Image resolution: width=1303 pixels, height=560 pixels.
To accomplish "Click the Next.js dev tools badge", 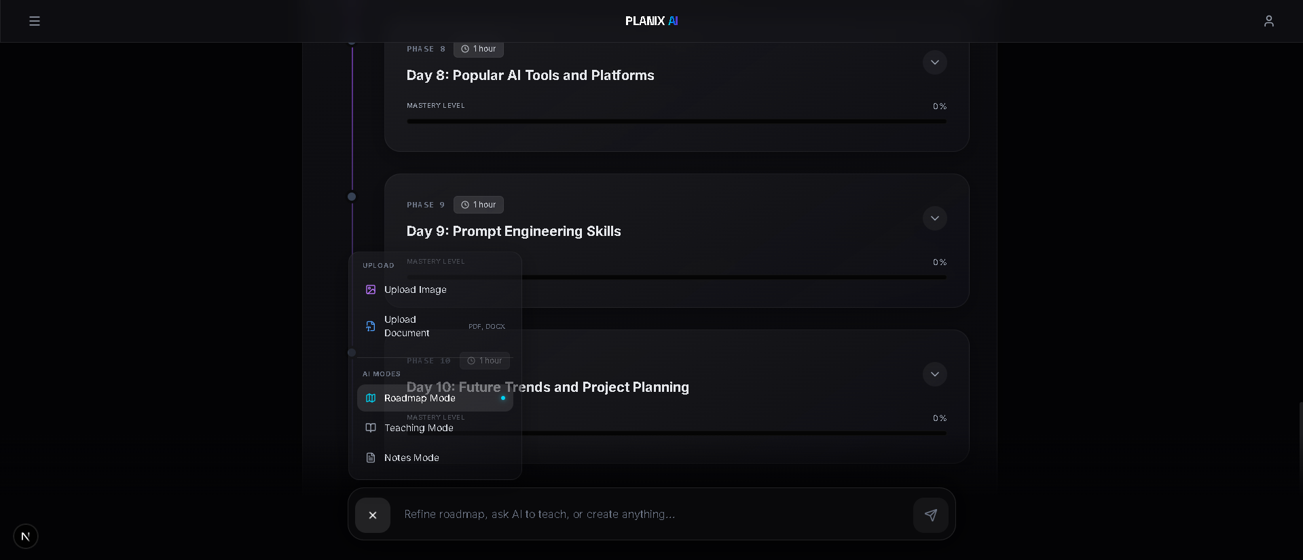I will 26,536.
